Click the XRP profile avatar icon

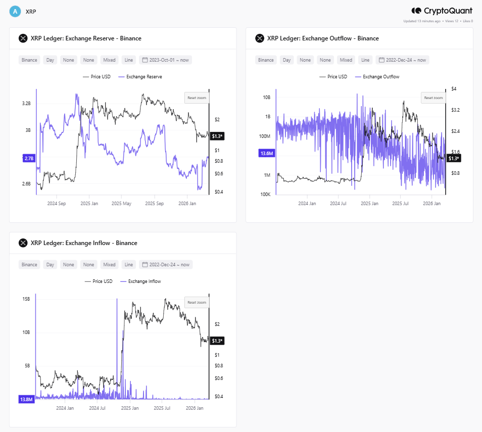pos(15,11)
